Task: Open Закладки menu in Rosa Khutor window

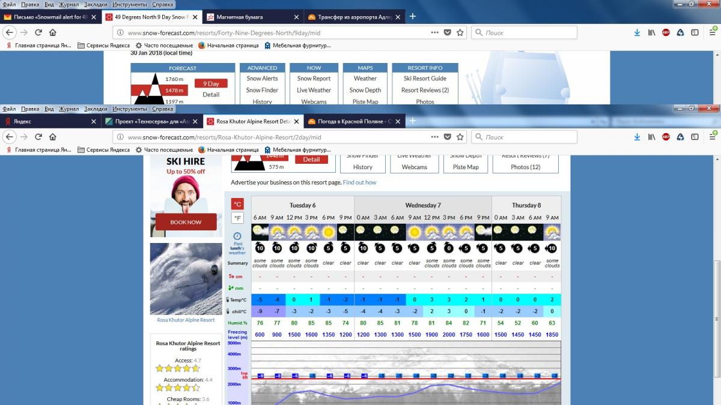Action: coord(96,109)
